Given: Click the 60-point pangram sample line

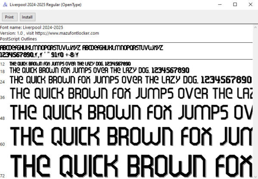Looking at the screenshot, I should 131,136.
